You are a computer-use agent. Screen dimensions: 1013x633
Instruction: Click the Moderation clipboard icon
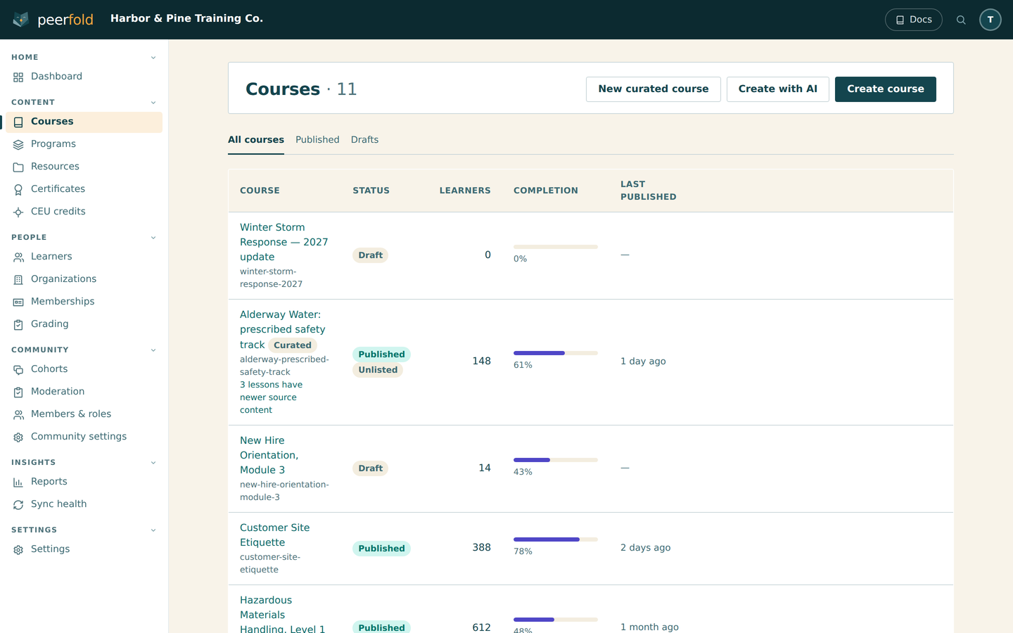coord(18,392)
